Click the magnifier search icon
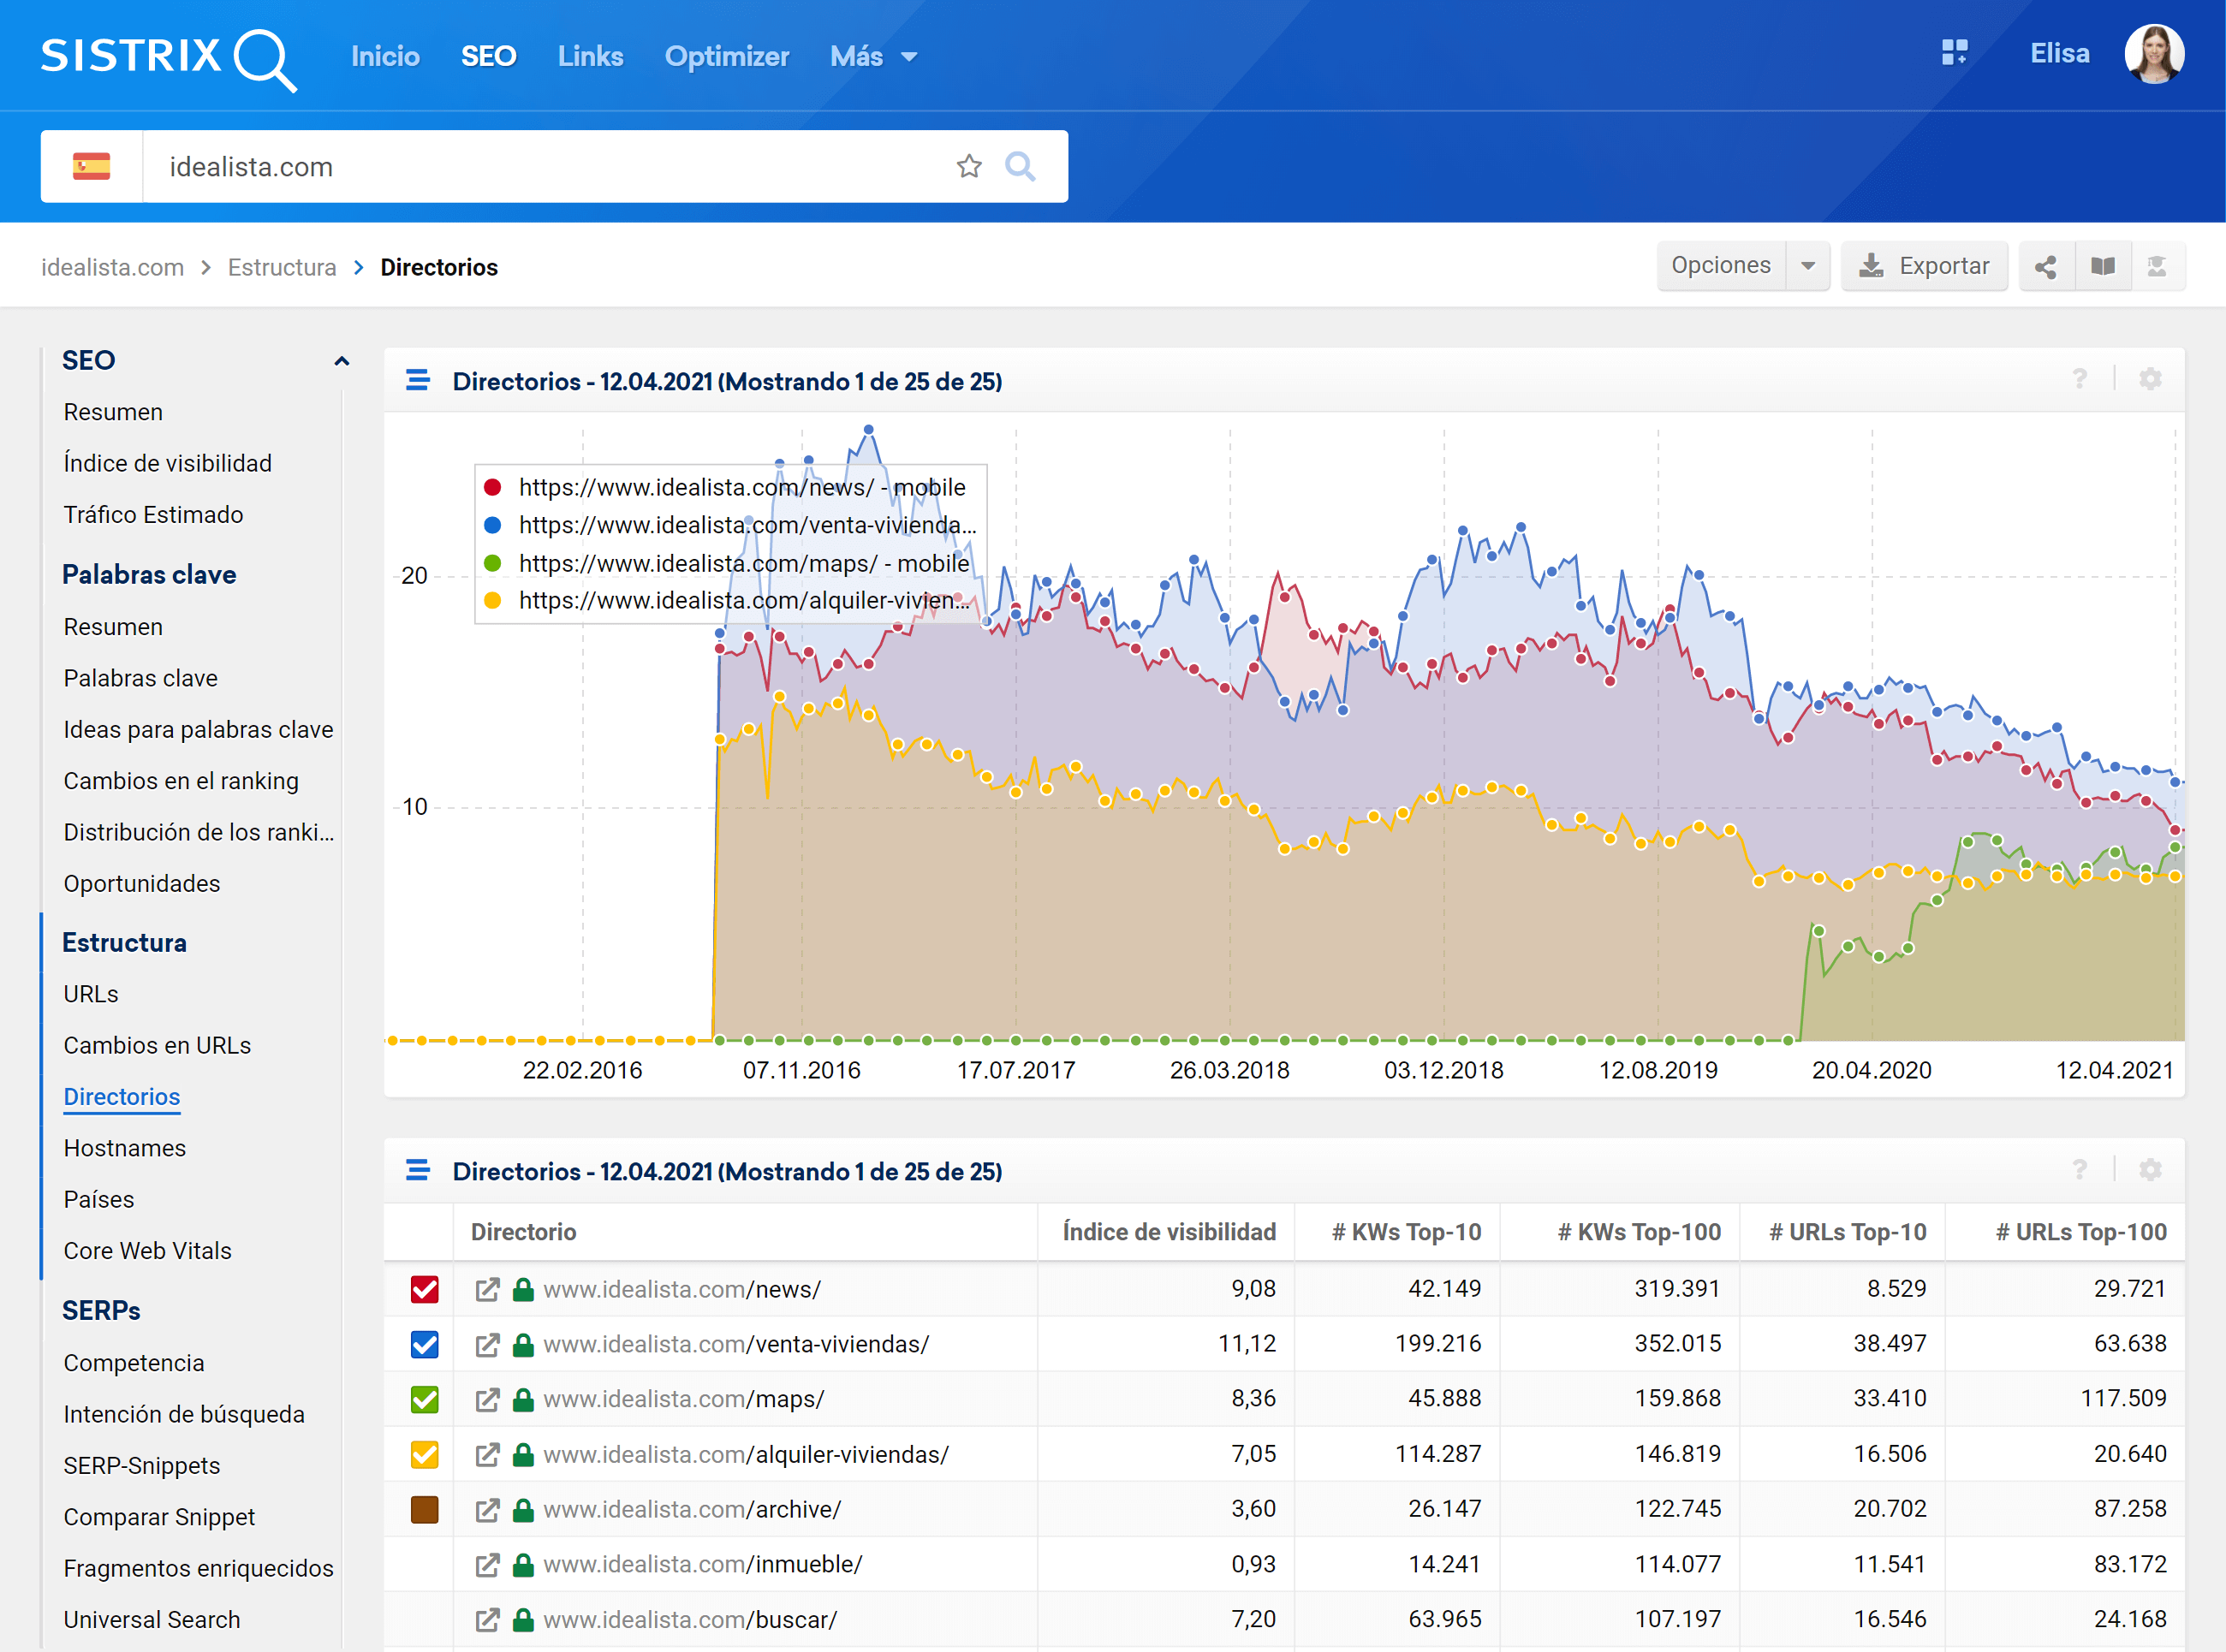The width and height of the screenshot is (2226, 1652). [1019, 166]
